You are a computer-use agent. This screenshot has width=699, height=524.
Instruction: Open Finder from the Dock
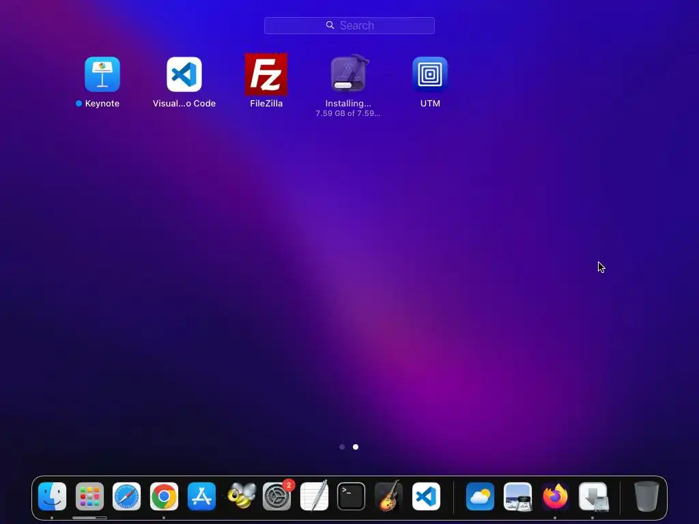52,497
